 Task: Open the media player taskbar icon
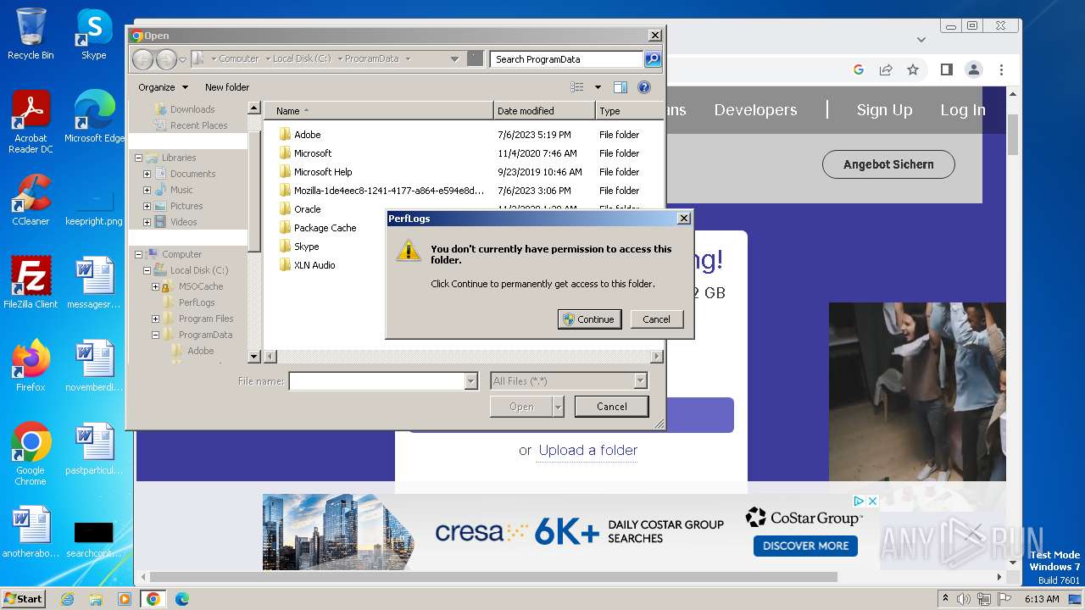click(125, 599)
